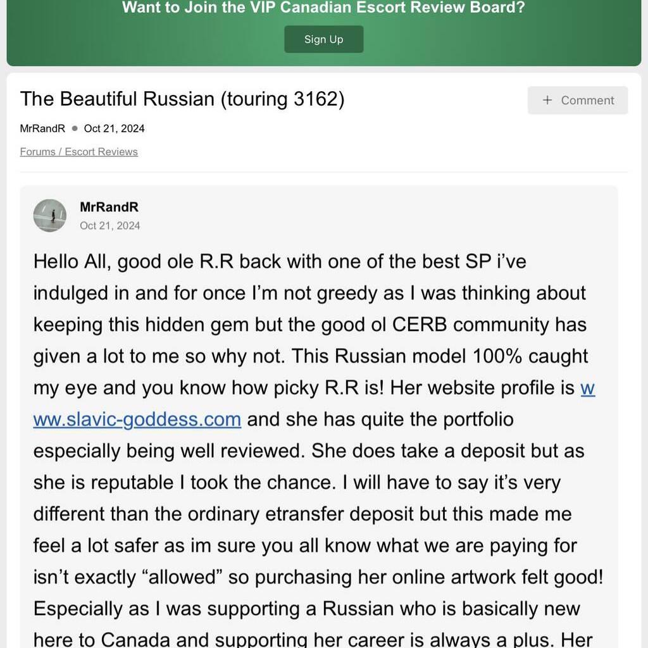Click the Sign Up button
Screen dimensions: 648x648
click(323, 39)
